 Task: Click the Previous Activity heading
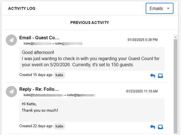click(x=90, y=23)
